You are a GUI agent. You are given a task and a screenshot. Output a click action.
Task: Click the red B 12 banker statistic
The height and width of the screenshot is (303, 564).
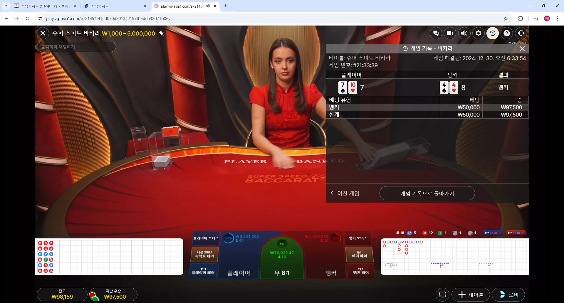pyautogui.click(x=428, y=233)
